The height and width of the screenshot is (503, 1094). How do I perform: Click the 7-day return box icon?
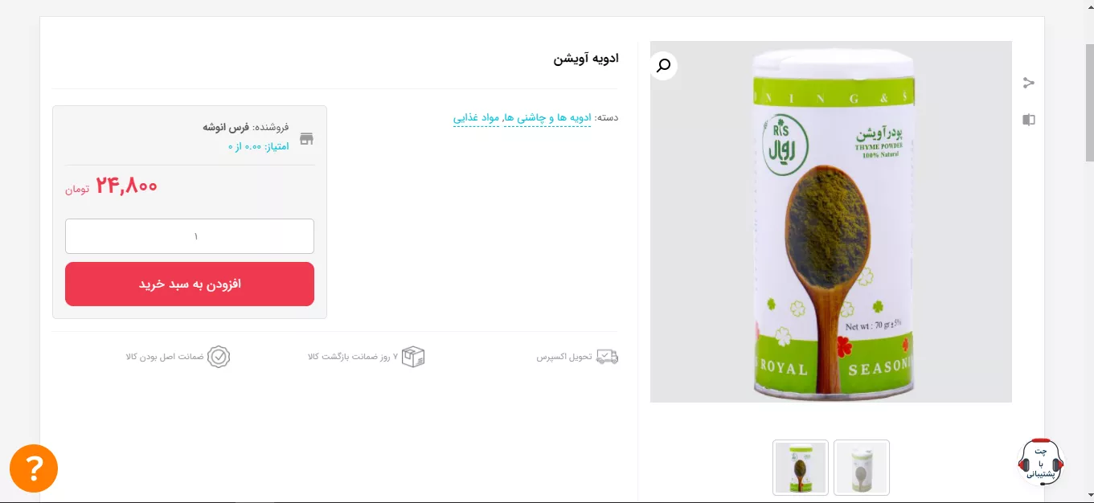[x=413, y=357]
